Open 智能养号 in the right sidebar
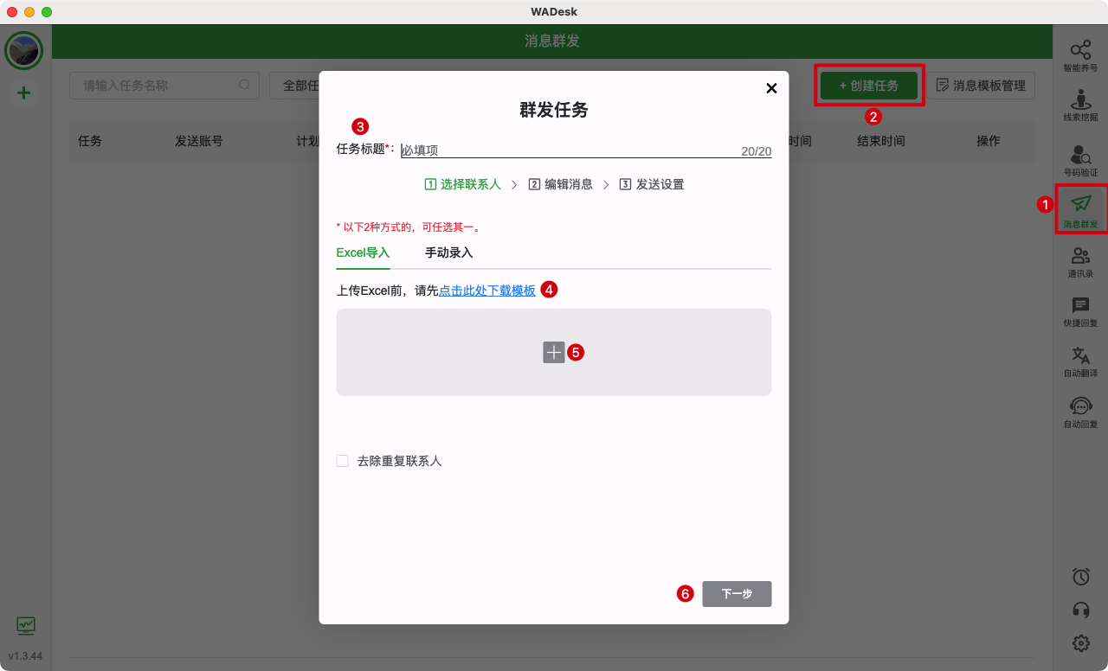 point(1080,56)
